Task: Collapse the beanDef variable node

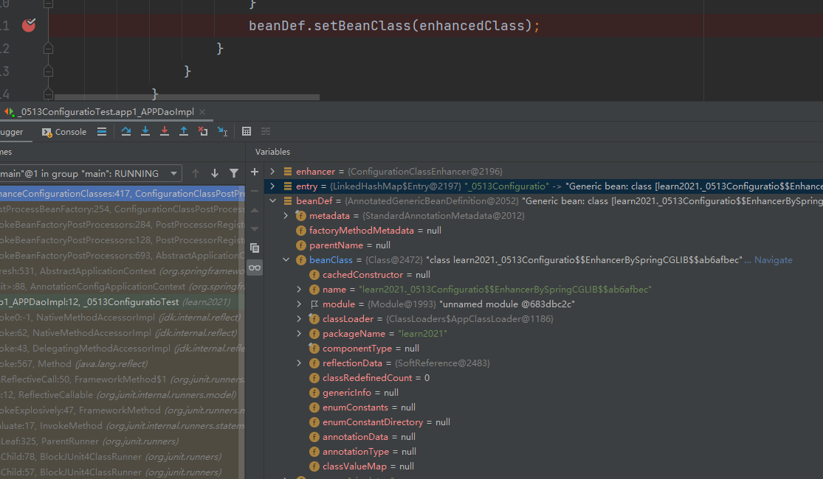Action: (x=273, y=201)
